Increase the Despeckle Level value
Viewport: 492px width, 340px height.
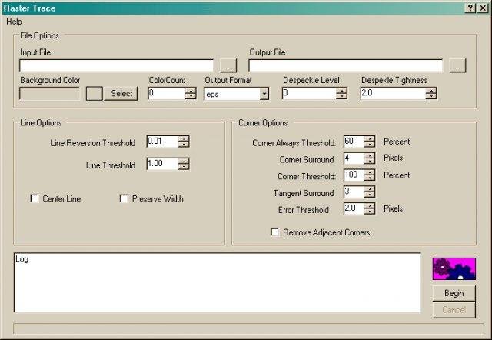click(341, 91)
